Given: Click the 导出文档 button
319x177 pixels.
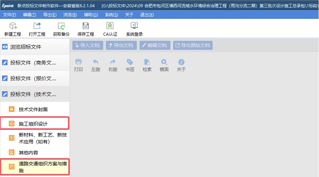Looking at the screenshot, I should (121, 45).
